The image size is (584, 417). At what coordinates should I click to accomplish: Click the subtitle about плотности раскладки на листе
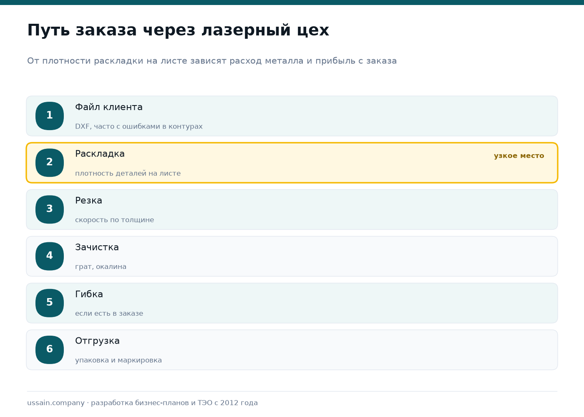212,61
